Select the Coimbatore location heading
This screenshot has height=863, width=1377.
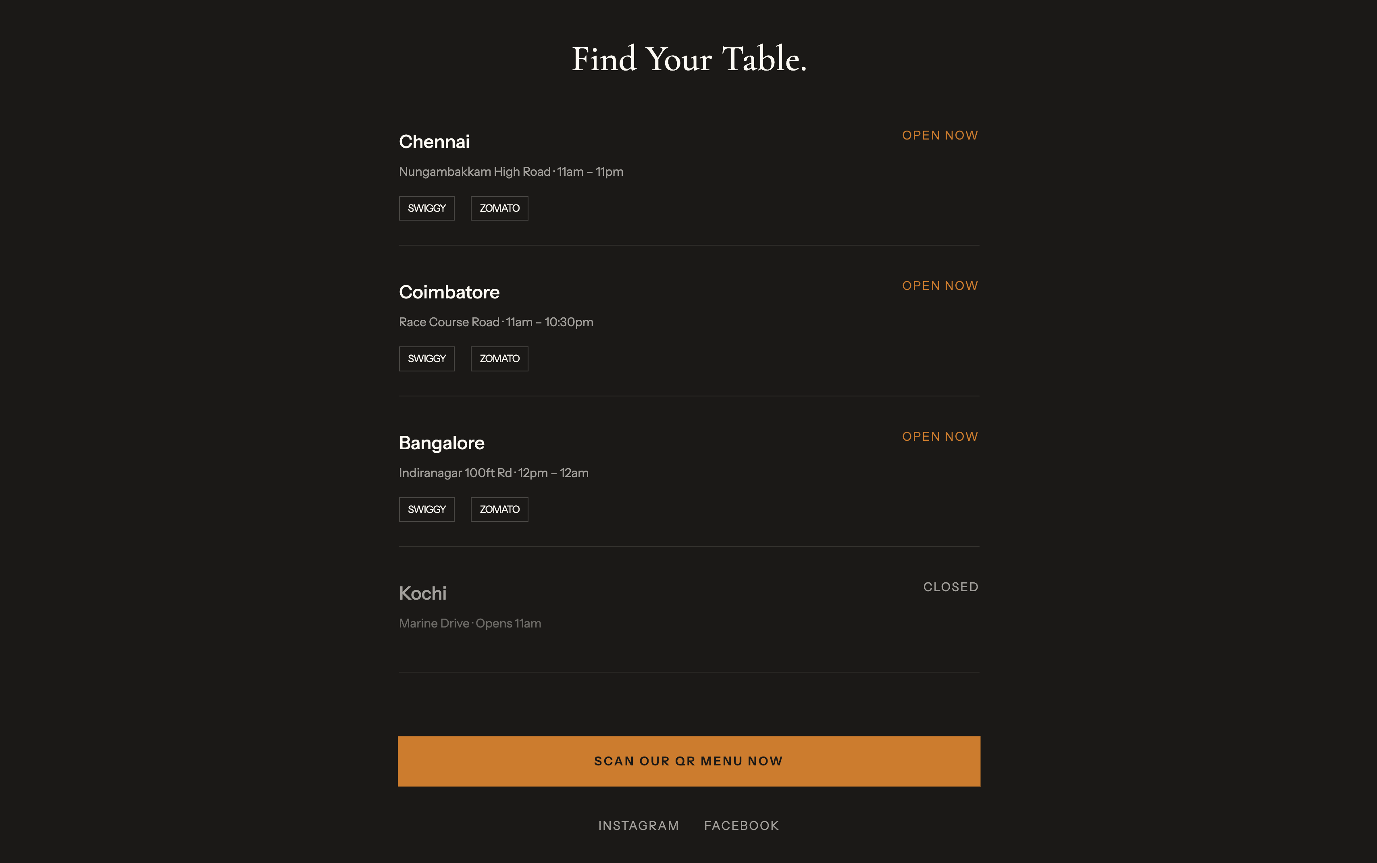pyautogui.click(x=449, y=292)
